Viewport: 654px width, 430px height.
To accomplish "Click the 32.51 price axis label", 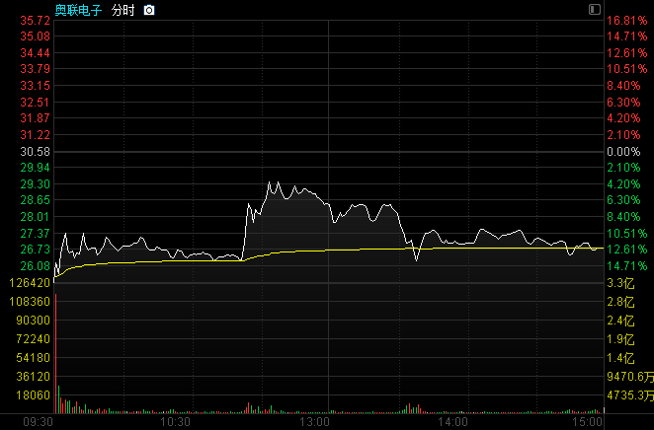I will coord(35,102).
